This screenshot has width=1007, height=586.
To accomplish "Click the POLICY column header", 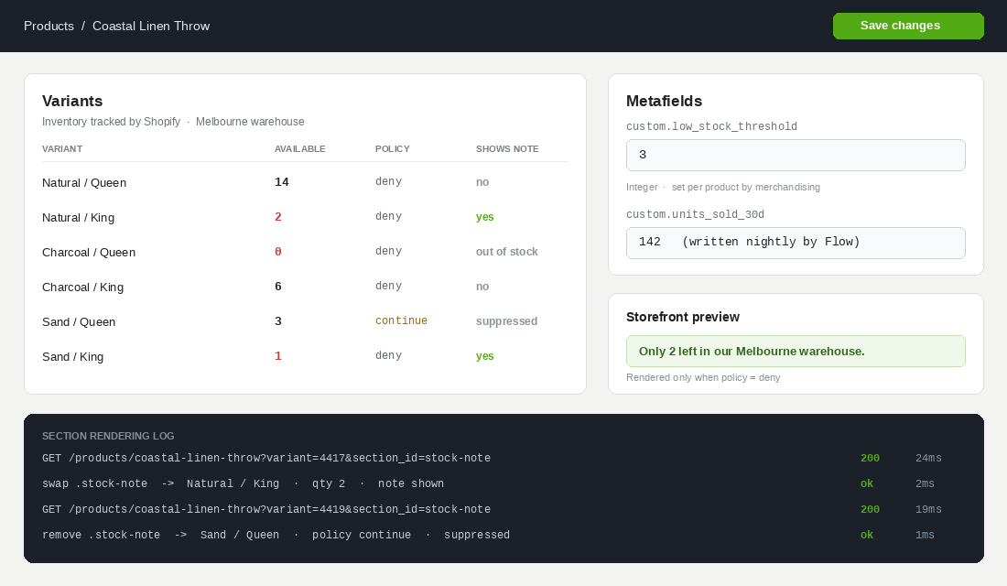I will point(393,149).
